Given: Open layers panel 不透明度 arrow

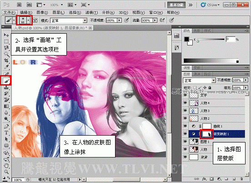Looking at the screenshot, I should (246, 80).
